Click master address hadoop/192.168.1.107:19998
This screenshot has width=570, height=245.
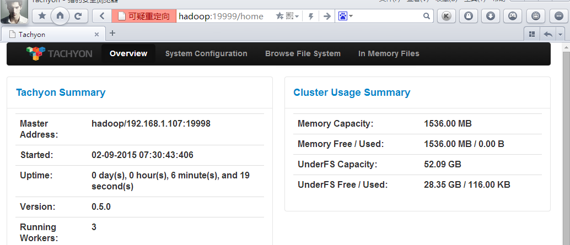pyautogui.click(x=151, y=124)
